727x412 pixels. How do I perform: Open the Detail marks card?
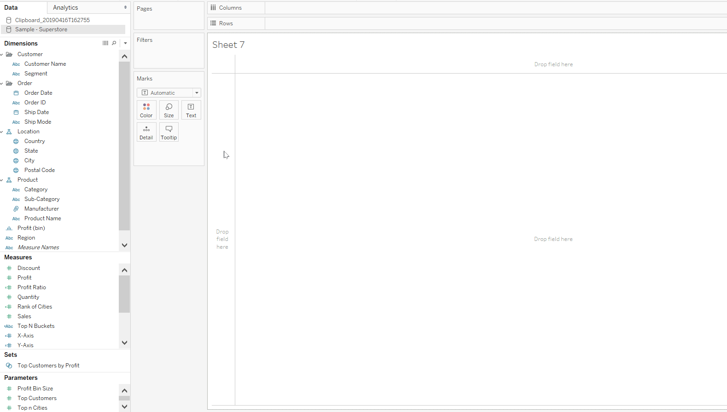[x=146, y=132]
